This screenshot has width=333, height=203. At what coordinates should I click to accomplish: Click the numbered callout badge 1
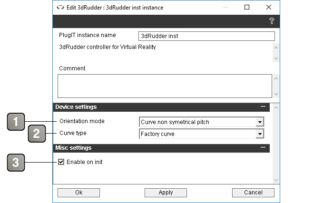(x=16, y=122)
